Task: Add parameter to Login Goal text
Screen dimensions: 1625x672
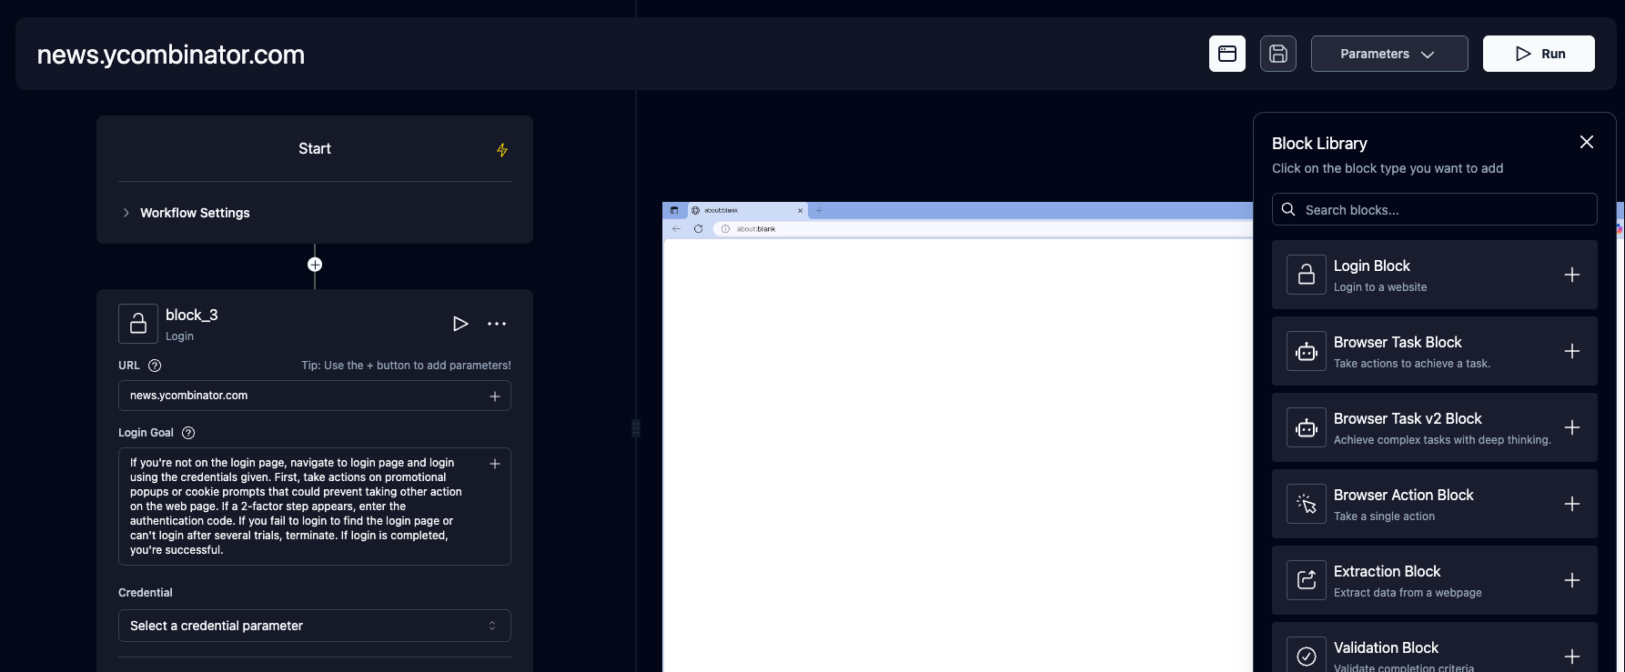Action: [495, 464]
